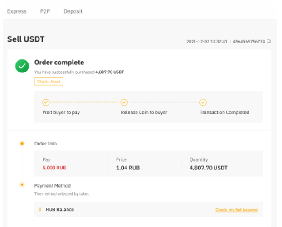Image resolution: width=282 pixels, height=227 pixels.
Task: Click the 1.04 RUB price value
Action: [128, 168]
